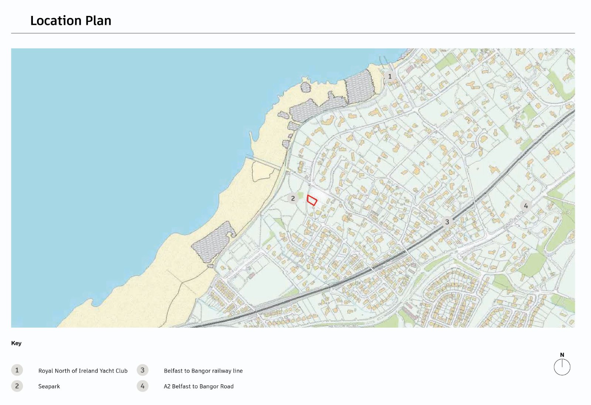Click map marker 2 beside the red site outline
Screen dimensions: 591x405
pyautogui.click(x=293, y=198)
